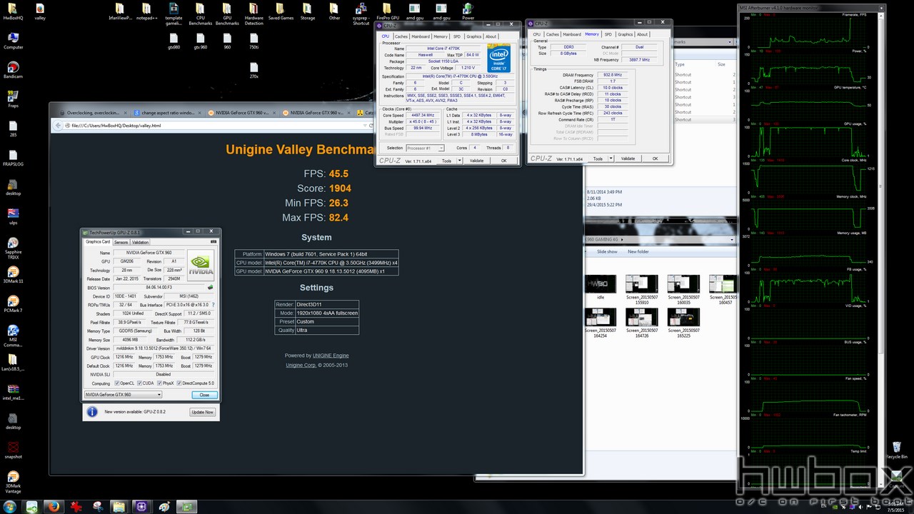This screenshot has width=914, height=514.
Task: Open the Storage desktop folder
Action: pyautogui.click(x=308, y=11)
